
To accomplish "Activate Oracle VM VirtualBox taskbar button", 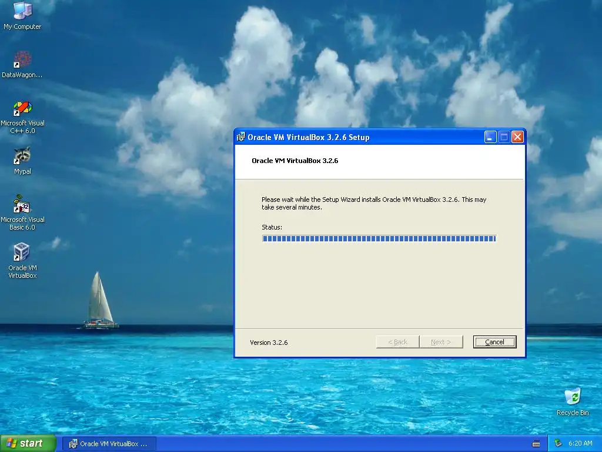I will coord(109,444).
